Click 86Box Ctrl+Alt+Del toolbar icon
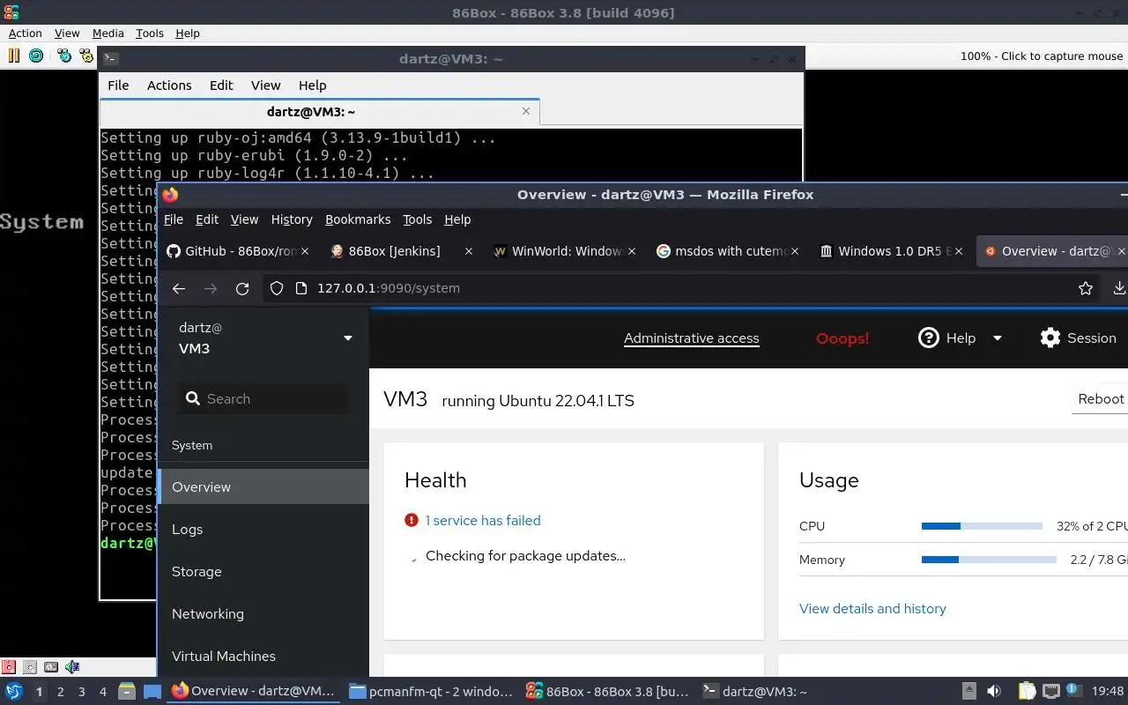The image size is (1128, 705). click(x=64, y=56)
